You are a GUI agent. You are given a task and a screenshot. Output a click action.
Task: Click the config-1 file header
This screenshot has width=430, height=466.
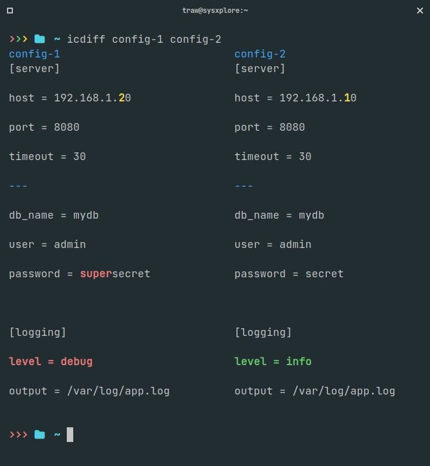34,54
